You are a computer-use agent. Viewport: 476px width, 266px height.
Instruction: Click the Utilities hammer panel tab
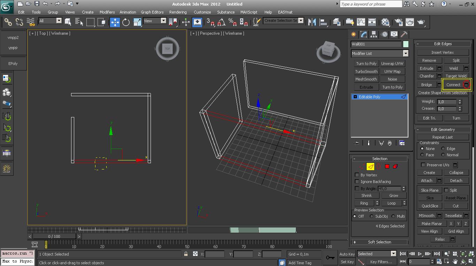404,34
